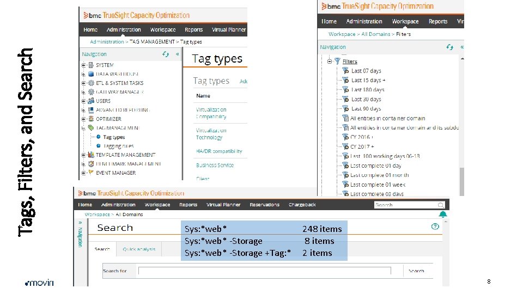Collapse navigation panel in Tag types window
The width and height of the screenshot is (523, 294).
(x=178, y=54)
